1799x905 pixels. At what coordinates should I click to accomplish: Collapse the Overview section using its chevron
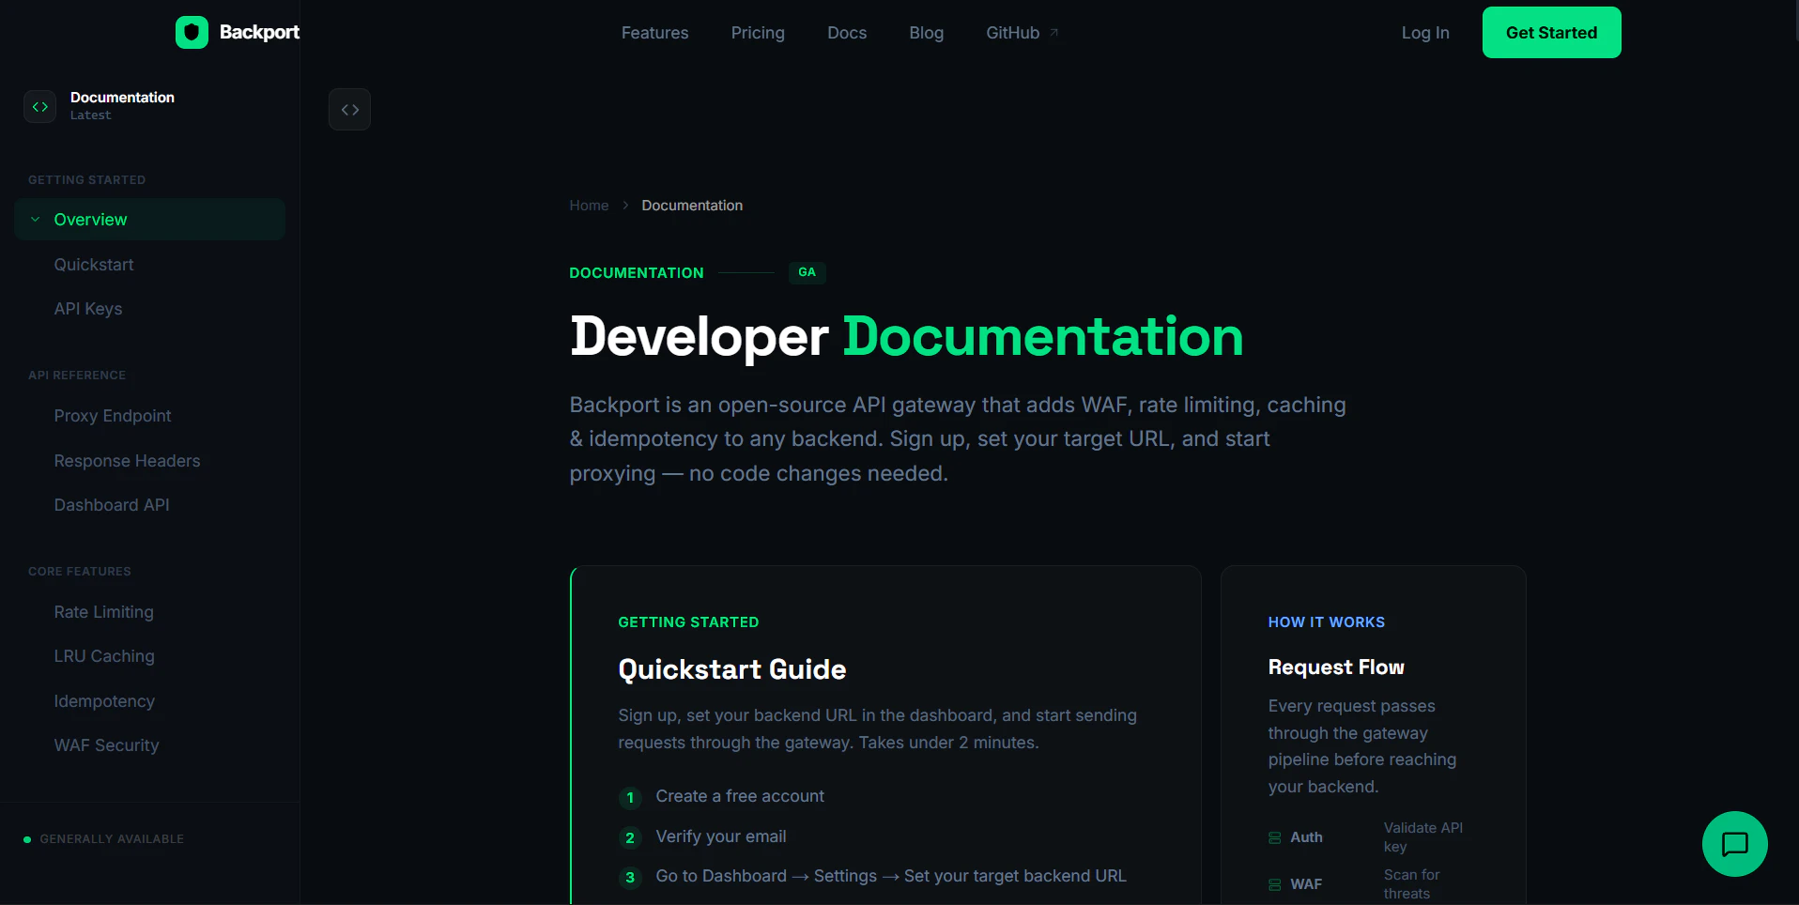point(35,219)
